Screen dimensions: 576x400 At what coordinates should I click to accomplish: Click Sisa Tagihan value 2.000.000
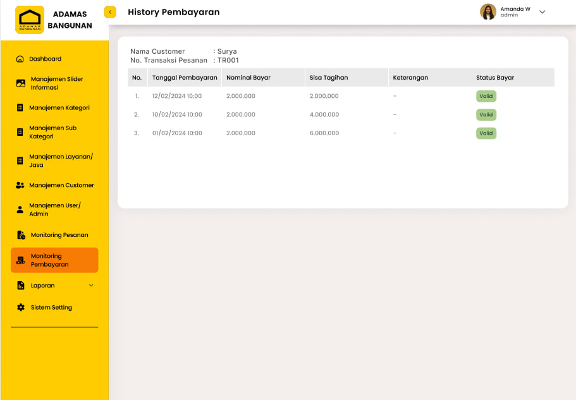[324, 96]
